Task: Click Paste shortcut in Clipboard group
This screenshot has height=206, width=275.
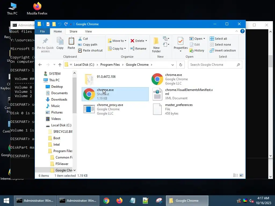Action: 90,50
